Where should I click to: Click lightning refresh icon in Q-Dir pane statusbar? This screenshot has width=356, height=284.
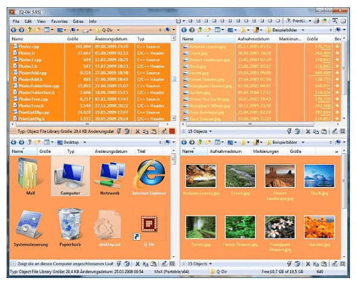click(119, 131)
